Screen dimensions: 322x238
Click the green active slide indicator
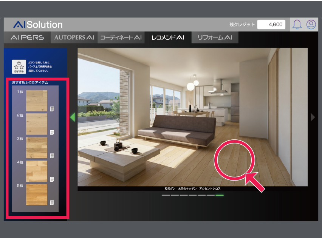click(220, 195)
